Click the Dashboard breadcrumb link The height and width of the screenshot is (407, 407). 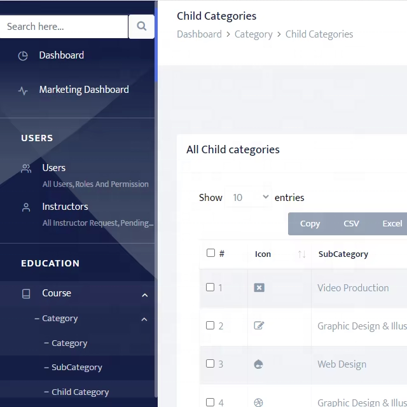[x=199, y=34]
